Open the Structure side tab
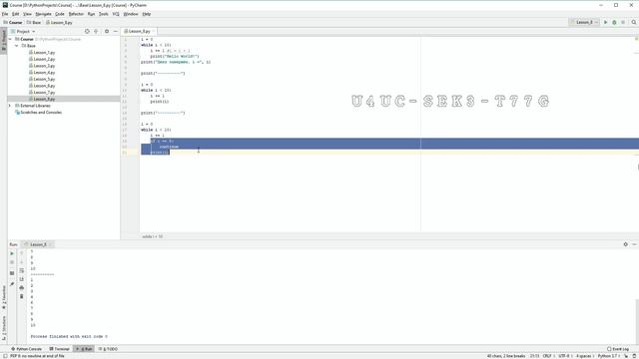 click(x=4, y=328)
